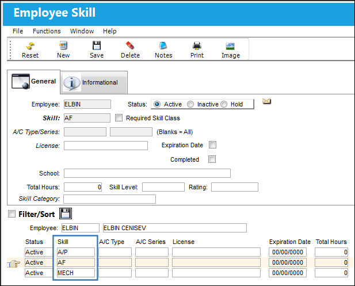Click the pointing hand row selector icon
This screenshot has width=355, height=286.
[x=14, y=264]
